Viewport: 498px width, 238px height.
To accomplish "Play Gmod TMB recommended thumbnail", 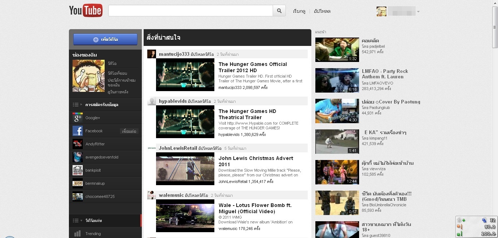I will (337, 203).
